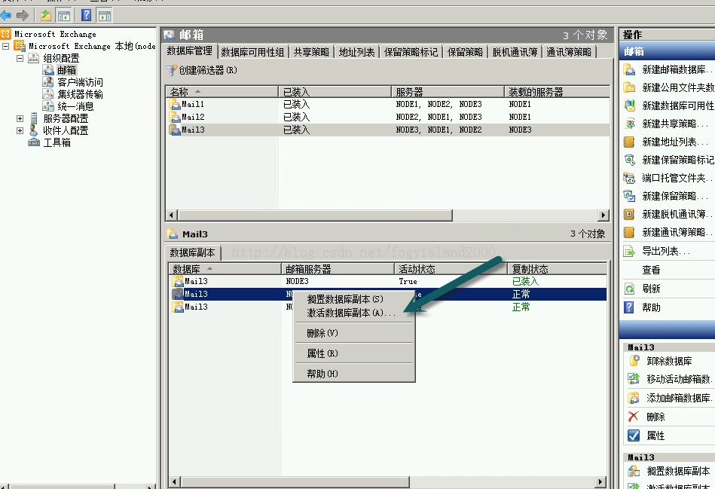Click 新建通讯簿策略 action icon
Image resolution: width=715 pixels, height=489 pixels.
[x=629, y=232]
